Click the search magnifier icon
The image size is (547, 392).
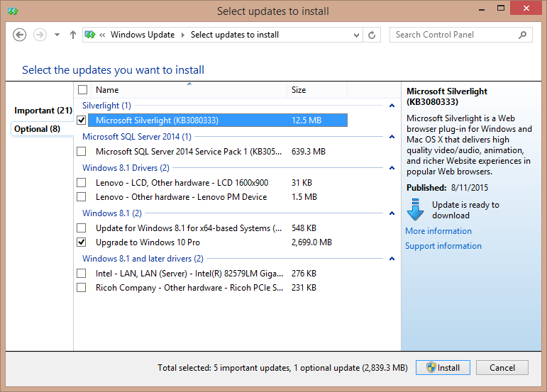click(522, 35)
